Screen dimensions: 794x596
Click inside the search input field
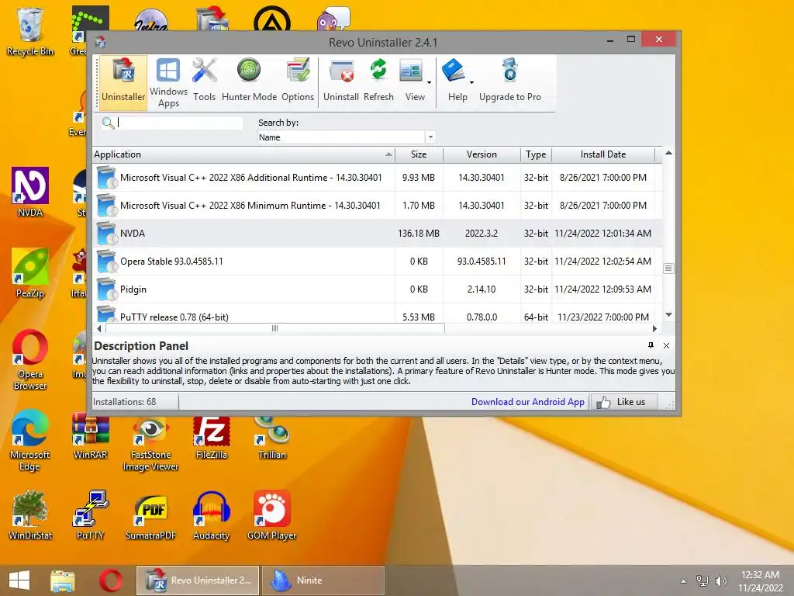(180, 123)
